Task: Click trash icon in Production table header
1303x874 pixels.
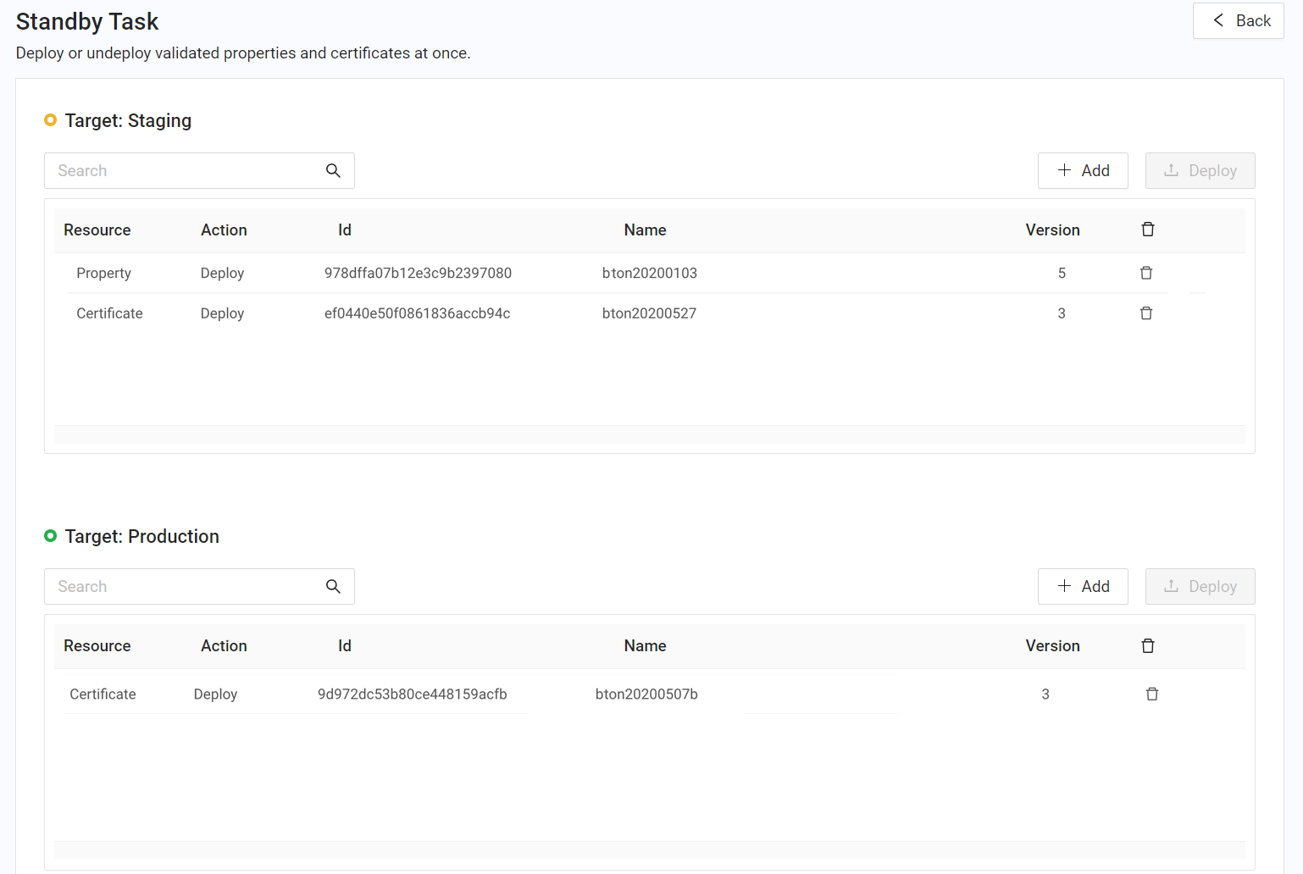Action: (x=1148, y=646)
